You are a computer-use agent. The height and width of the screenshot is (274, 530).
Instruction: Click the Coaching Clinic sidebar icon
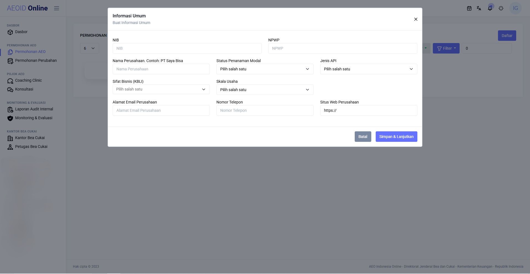[10, 81]
